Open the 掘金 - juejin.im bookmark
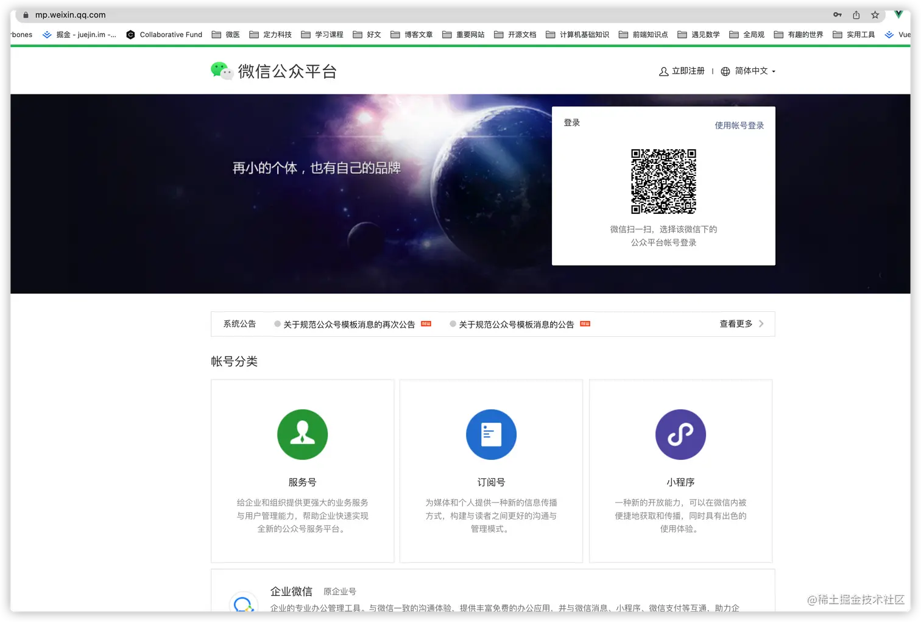 [79, 35]
